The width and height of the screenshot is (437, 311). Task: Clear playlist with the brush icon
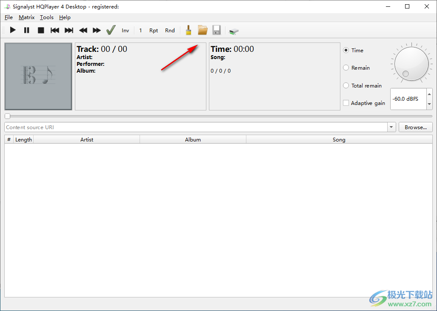pos(189,30)
